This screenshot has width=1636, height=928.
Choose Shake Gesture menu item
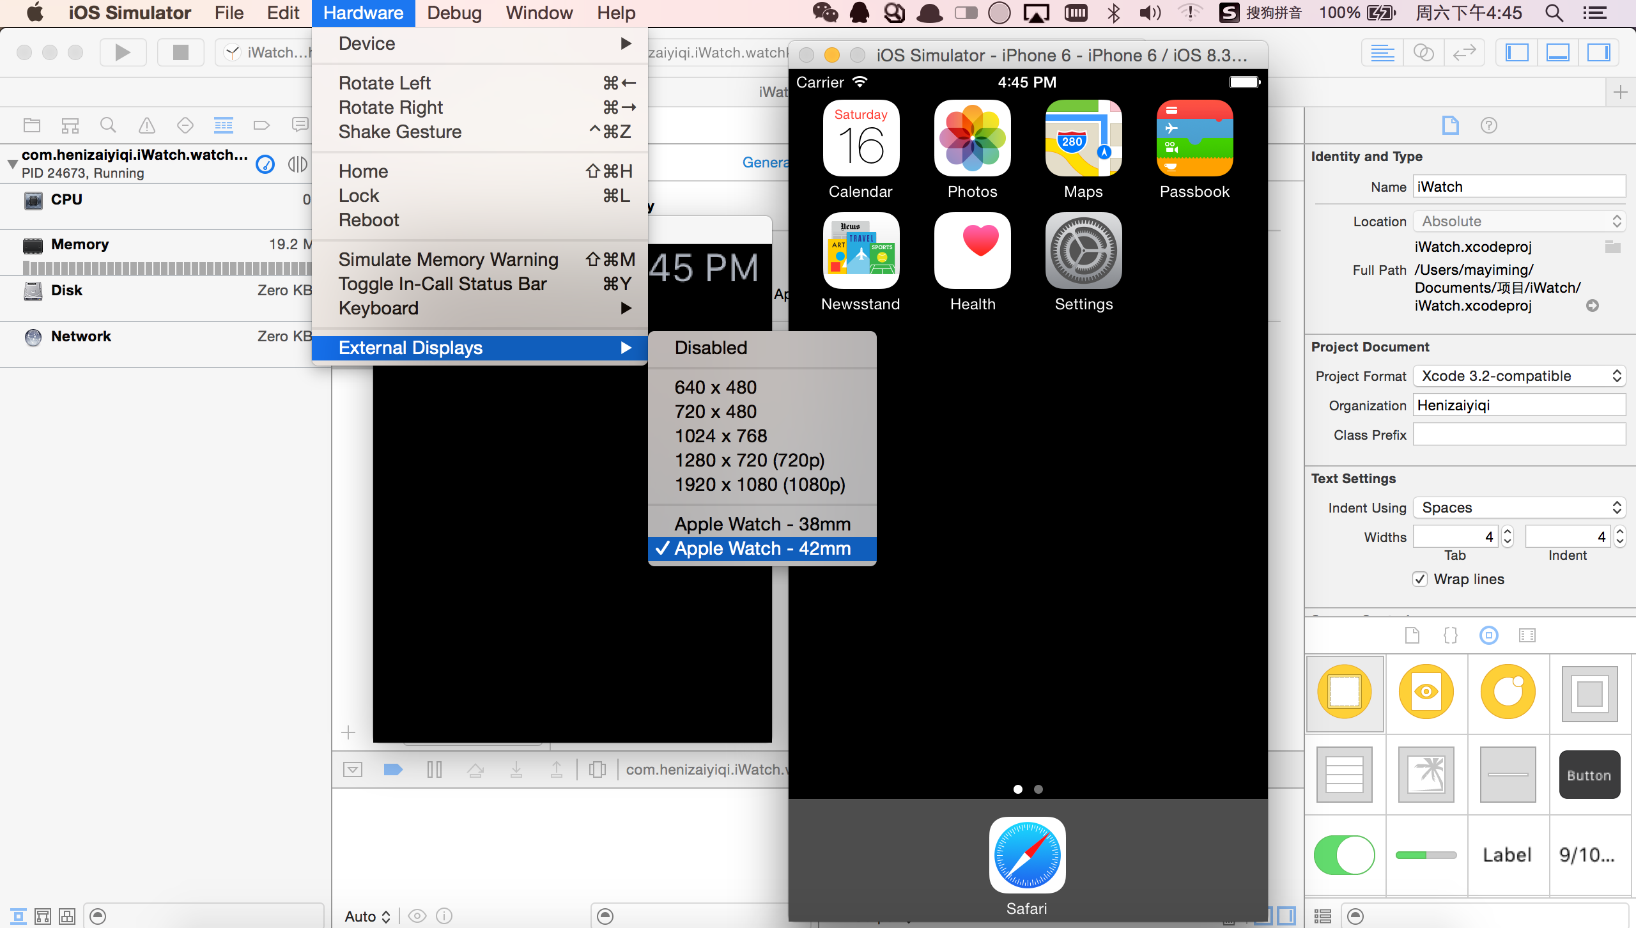click(480, 132)
